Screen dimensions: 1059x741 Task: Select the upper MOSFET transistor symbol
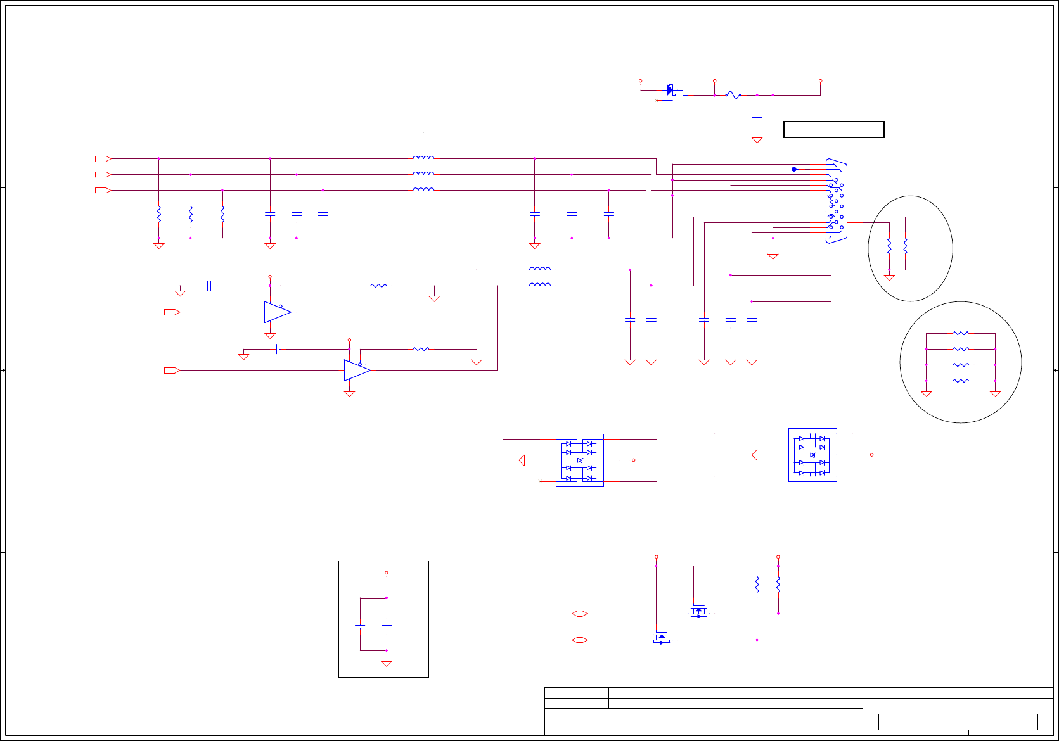(698, 611)
